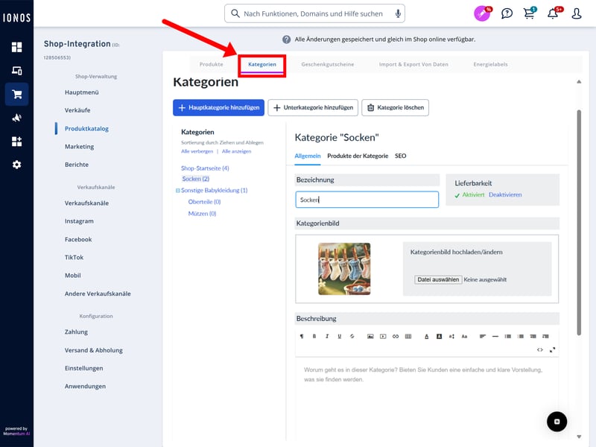596x447 pixels.
Task: Open the dashboard grid icon in sidebar
Action: [x=16, y=47]
